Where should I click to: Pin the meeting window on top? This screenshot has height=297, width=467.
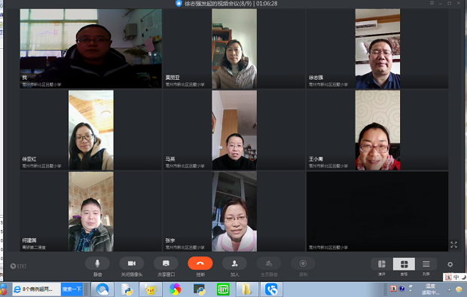click(432, 3)
